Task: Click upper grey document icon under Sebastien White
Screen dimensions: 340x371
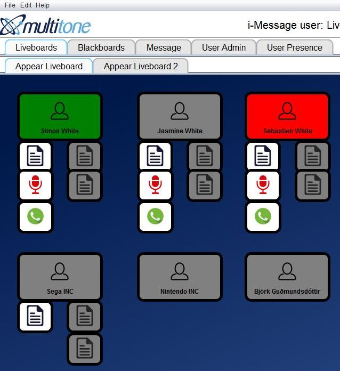Action: pyautogui.click(x=312, y=156)
